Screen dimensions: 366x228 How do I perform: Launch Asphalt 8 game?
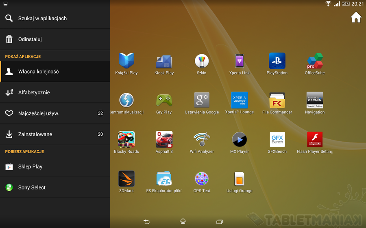tap(164, 140)
